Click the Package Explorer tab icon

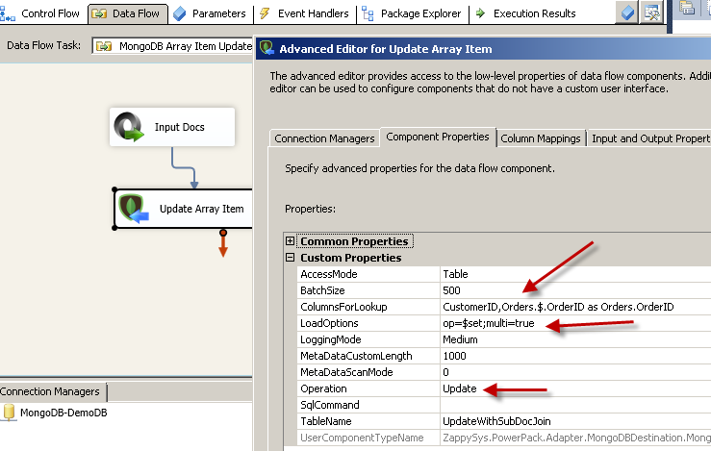(x=368, y=14)
